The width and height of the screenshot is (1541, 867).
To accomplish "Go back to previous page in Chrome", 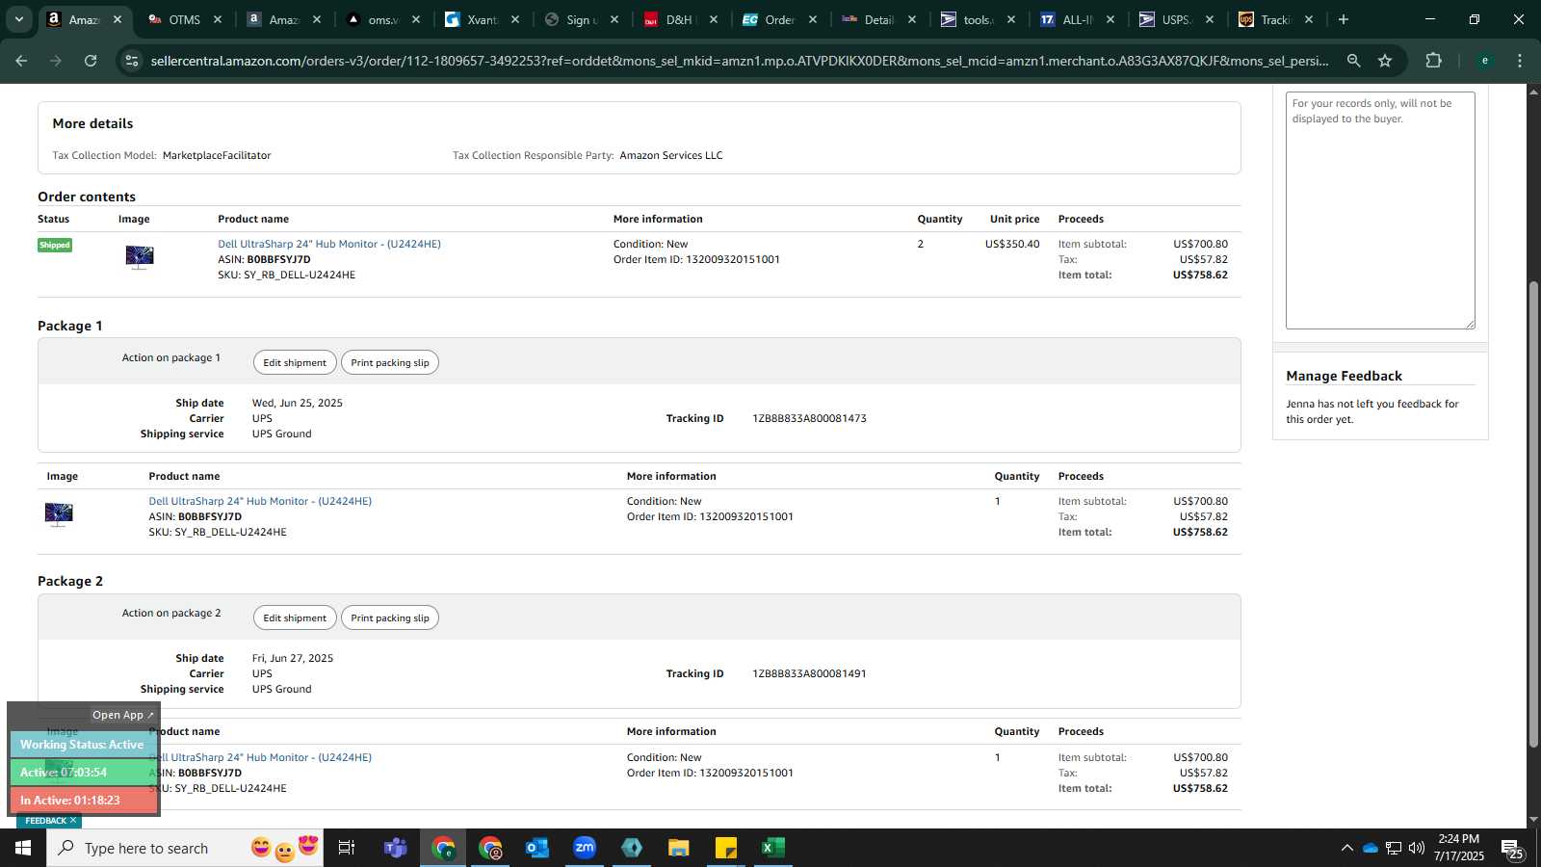I will tap(21, 61).
